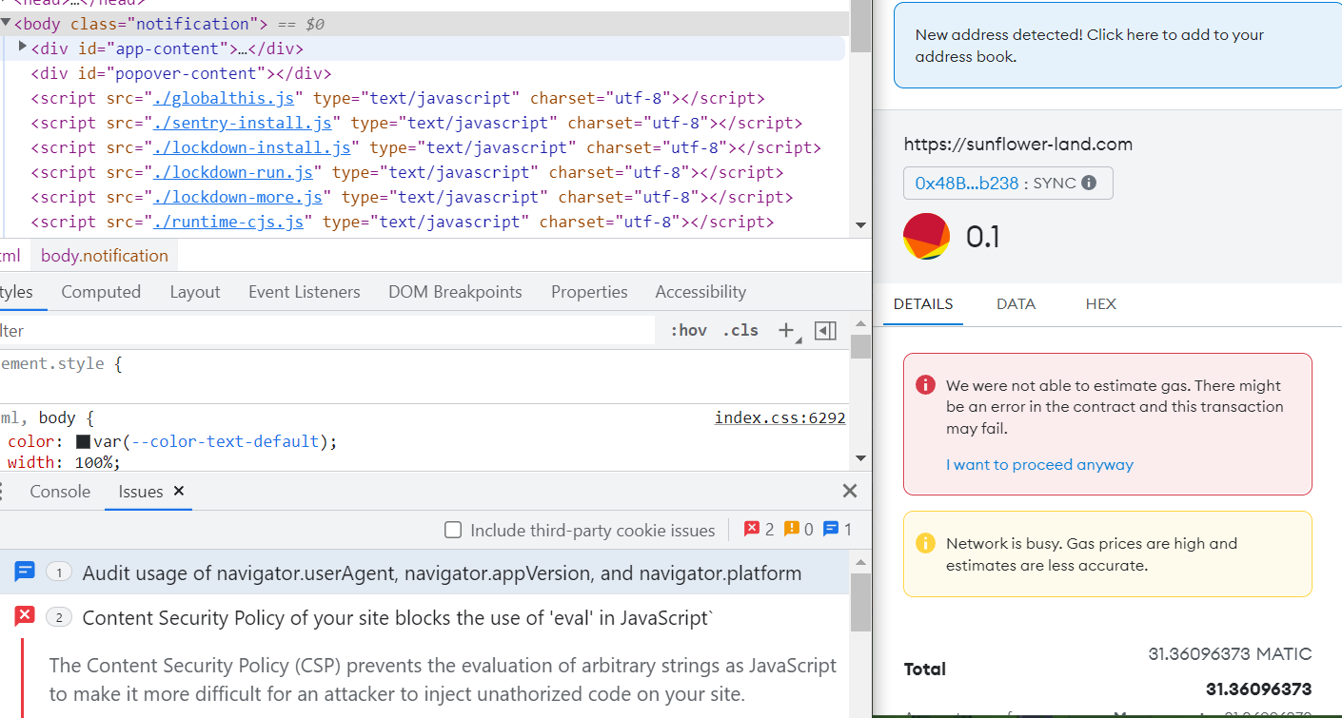Click the blue improvements count icon
Viewport: 1342px width, 718px height.
pyautogui.click(x=830, y=529)
